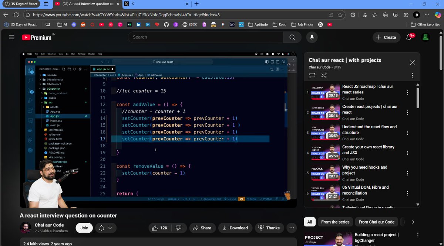Open browser Extensions puzzle icon
Image resolution: width=444 pixels, height=246 pixels.
[x=353, y=15]
